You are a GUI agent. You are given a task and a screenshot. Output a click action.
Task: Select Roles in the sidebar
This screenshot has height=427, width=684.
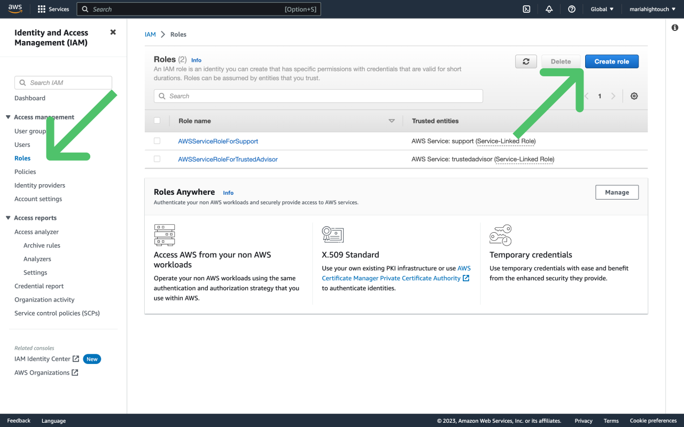(22, 158)
